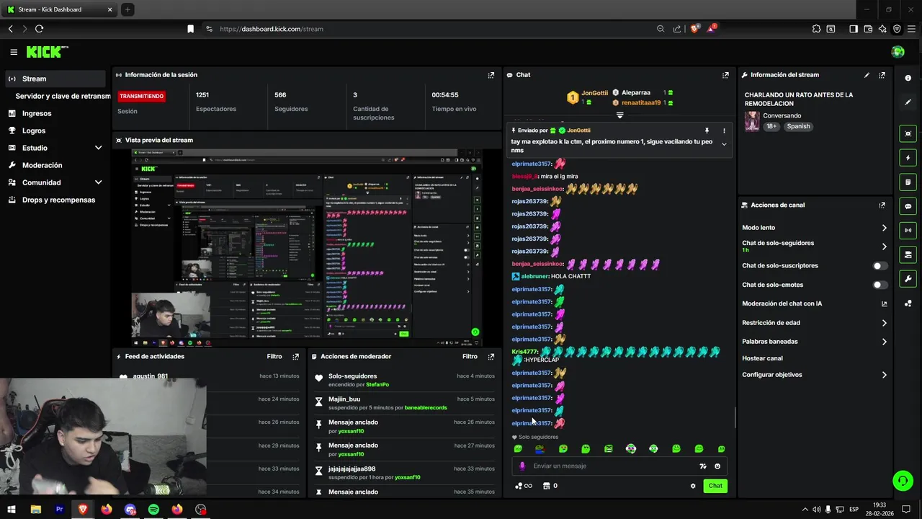Click the note page icon in right sidebar

coord(908,182)
